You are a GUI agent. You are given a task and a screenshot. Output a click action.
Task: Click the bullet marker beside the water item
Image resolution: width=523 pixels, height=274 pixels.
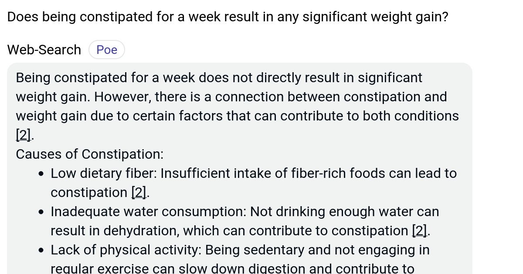click(41, 212)
